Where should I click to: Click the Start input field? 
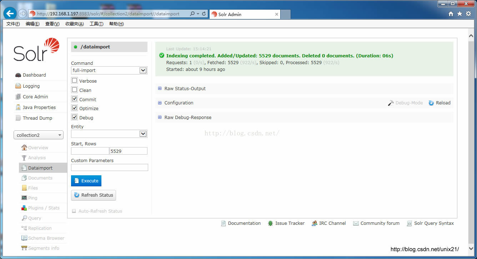(90, 151)
